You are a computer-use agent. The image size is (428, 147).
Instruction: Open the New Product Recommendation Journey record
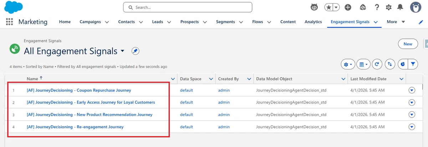pyautogui.click(x=90, y=115)
